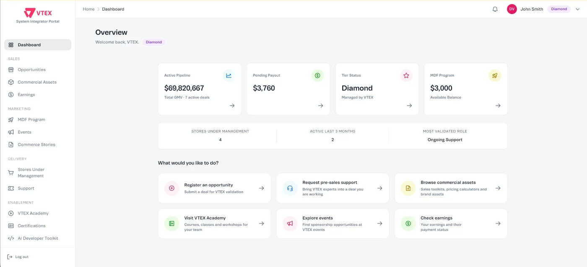Click the Log out door icon
Image resolution: width=587 pixels, height=267 pixels.
click(x=10, y=257)
